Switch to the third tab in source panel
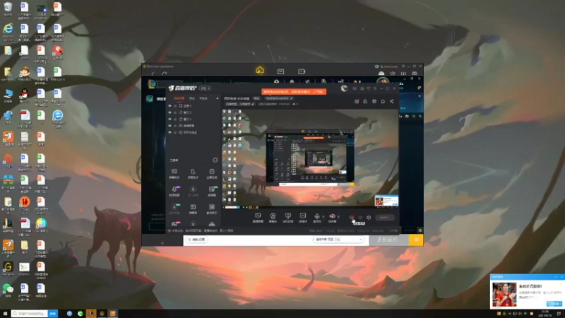Screen dimensions: 565x318 [203, 98]
